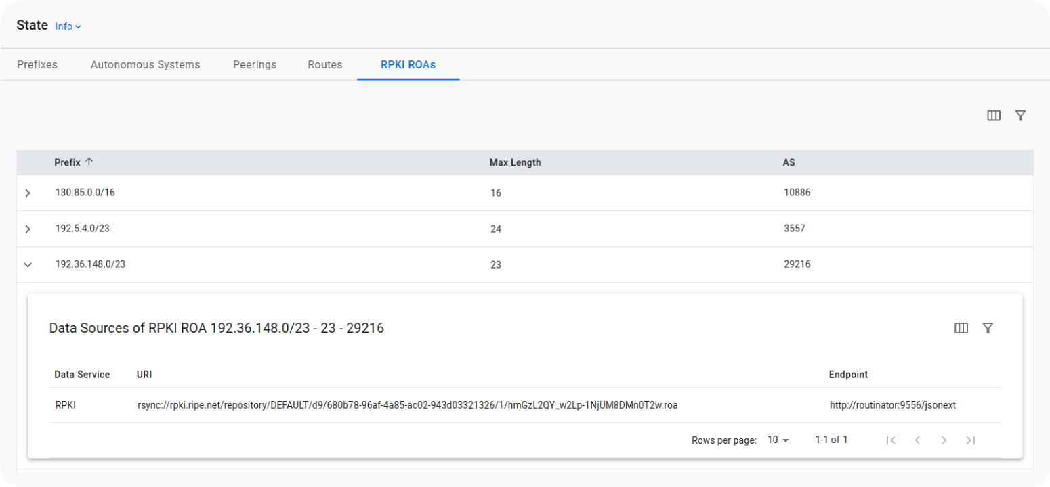Go to previous page of data sources
This screenshot has height=487, width=1050.
917,440
